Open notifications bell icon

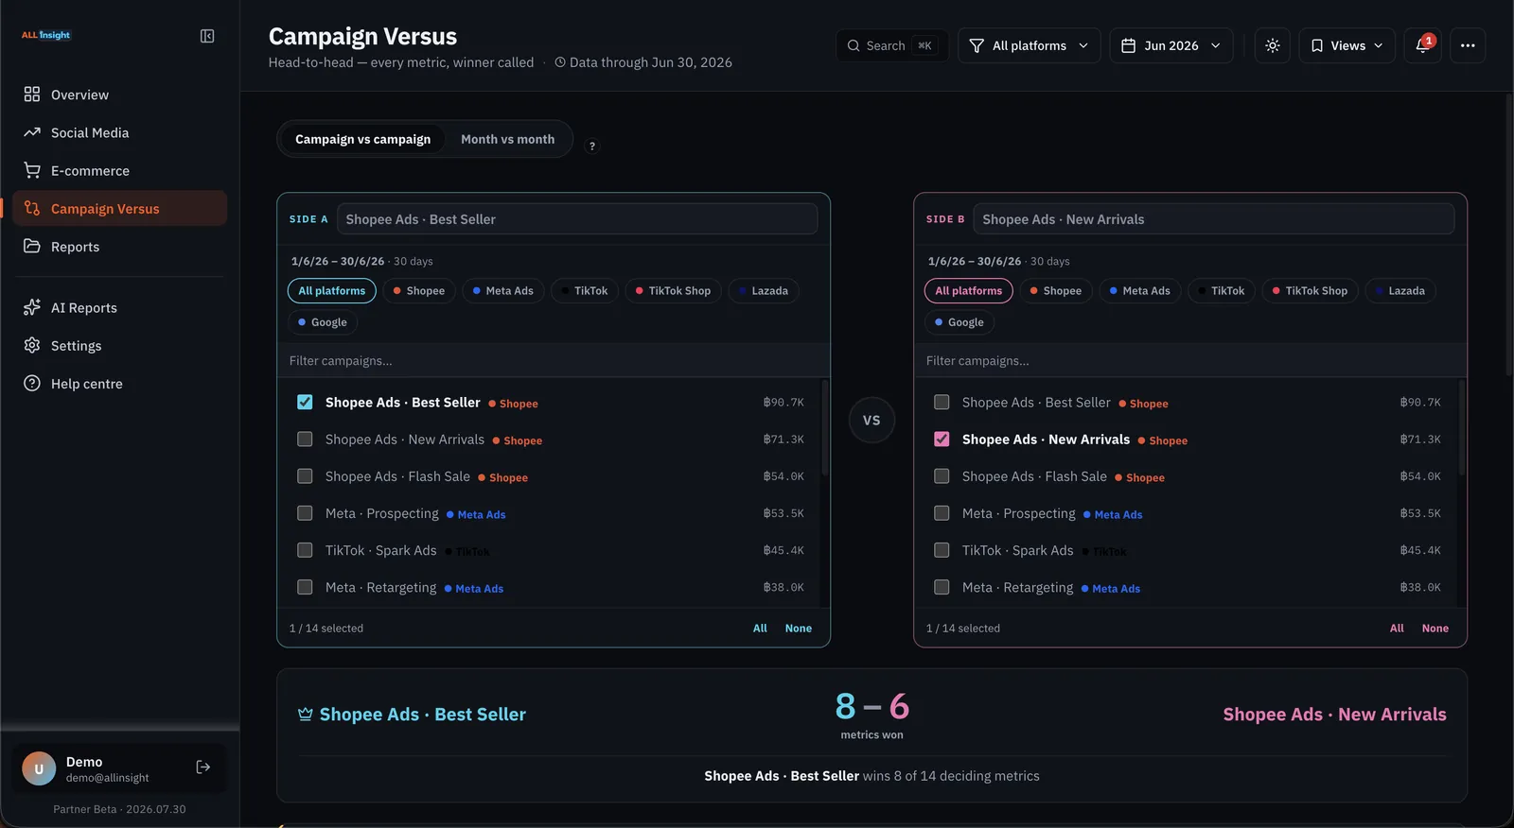[1423, 45]
